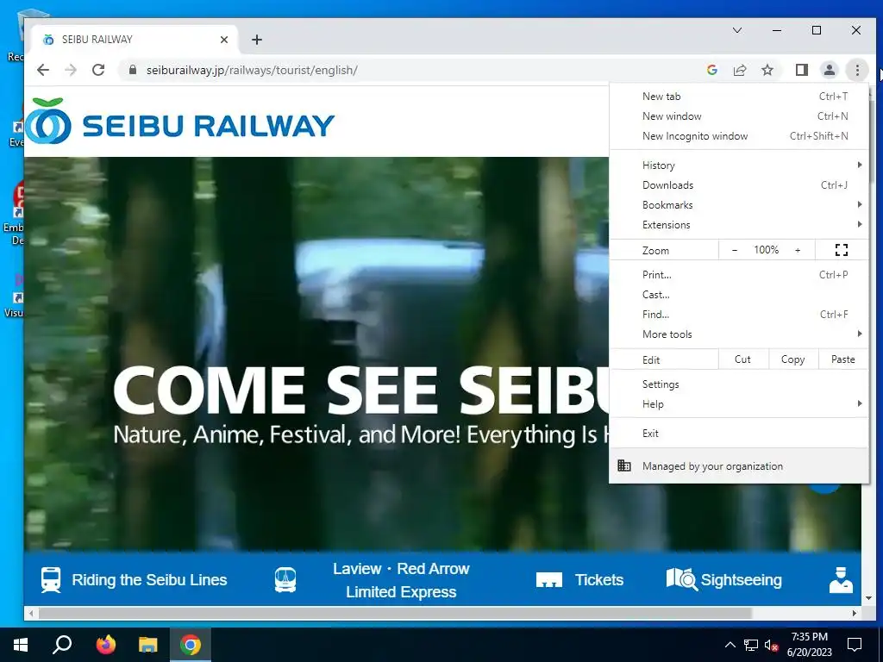This screenshot has width=883, height=662.
Task: Expand the History submenu
Action: coord(739,165)
